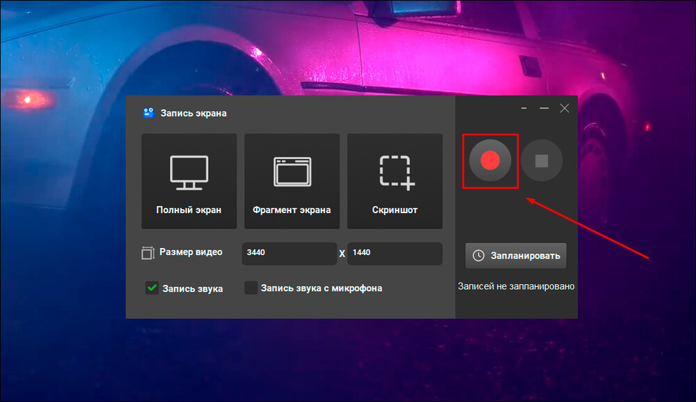Edit the video width field 3440
This screenshot has height=402, width=696.
(x=290, y=253)
